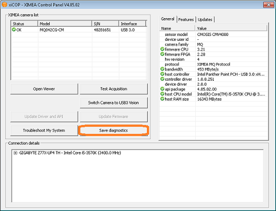Click the Save diagnostics button
This screenshot has width=276, height=211.
(114, 130)
